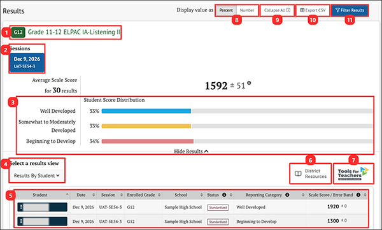Click the yellow Somewhat to Moderately Developed bar
The height and width of the screenshot is (230, 382).
click(146, 126)
